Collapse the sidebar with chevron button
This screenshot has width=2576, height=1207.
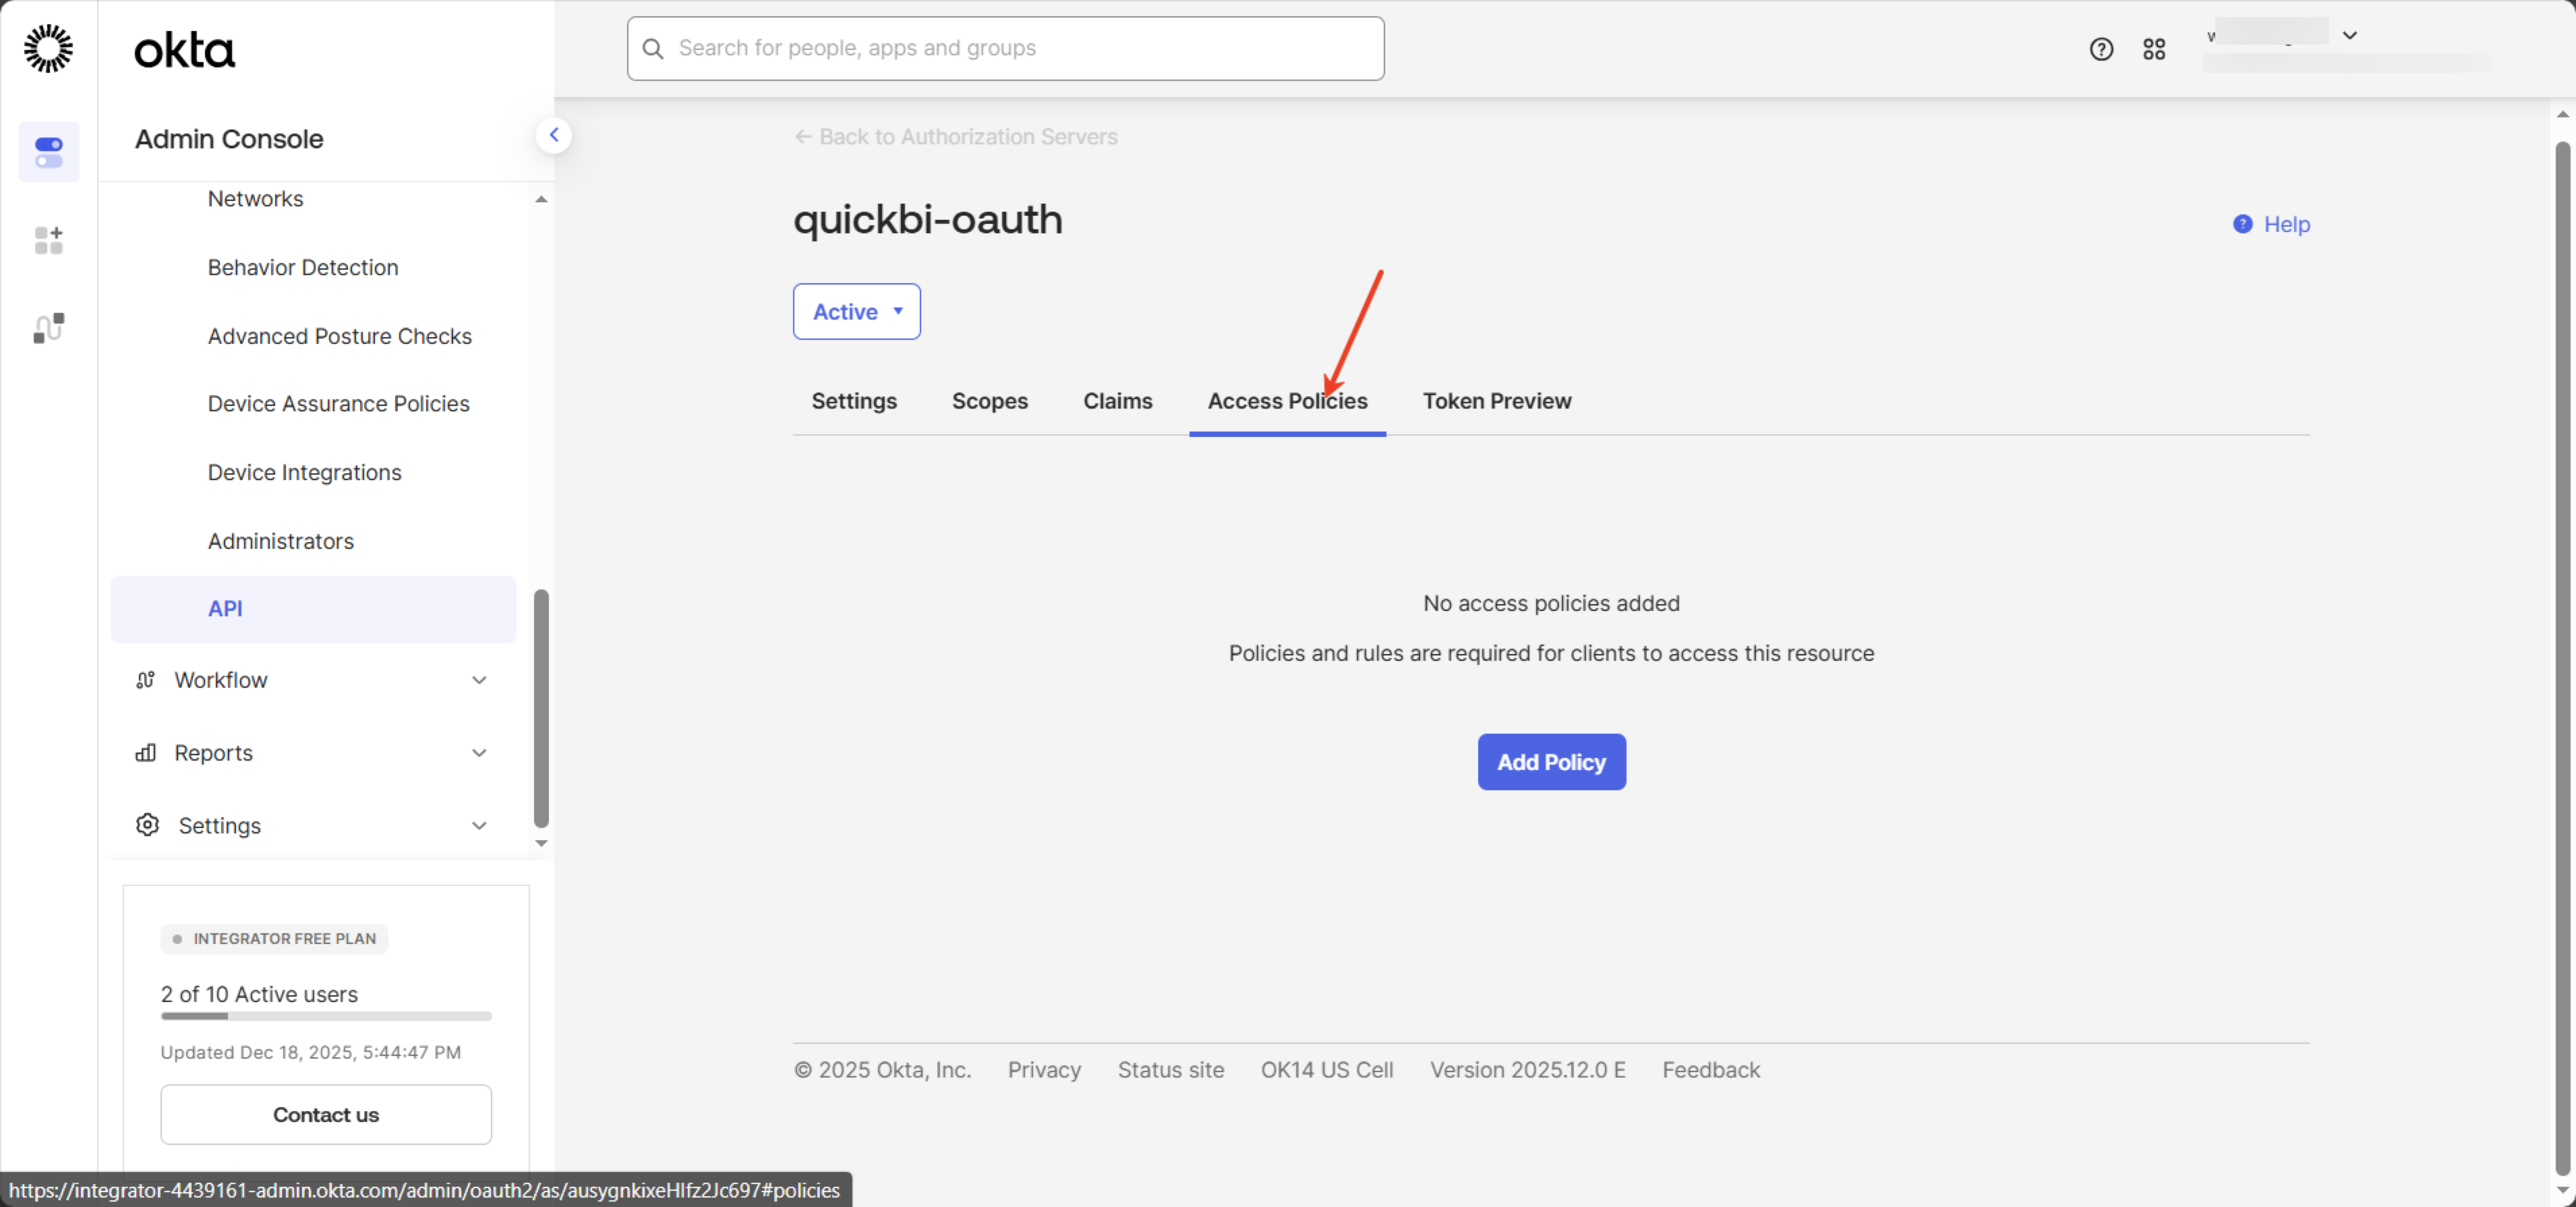coord(554,135)
